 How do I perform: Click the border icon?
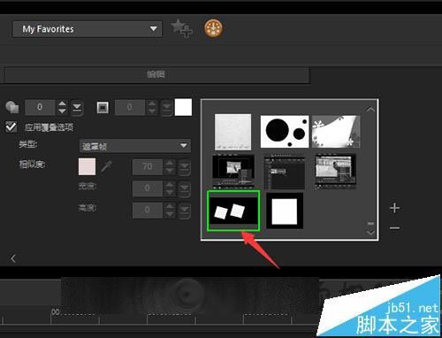(x=103, y=107)
